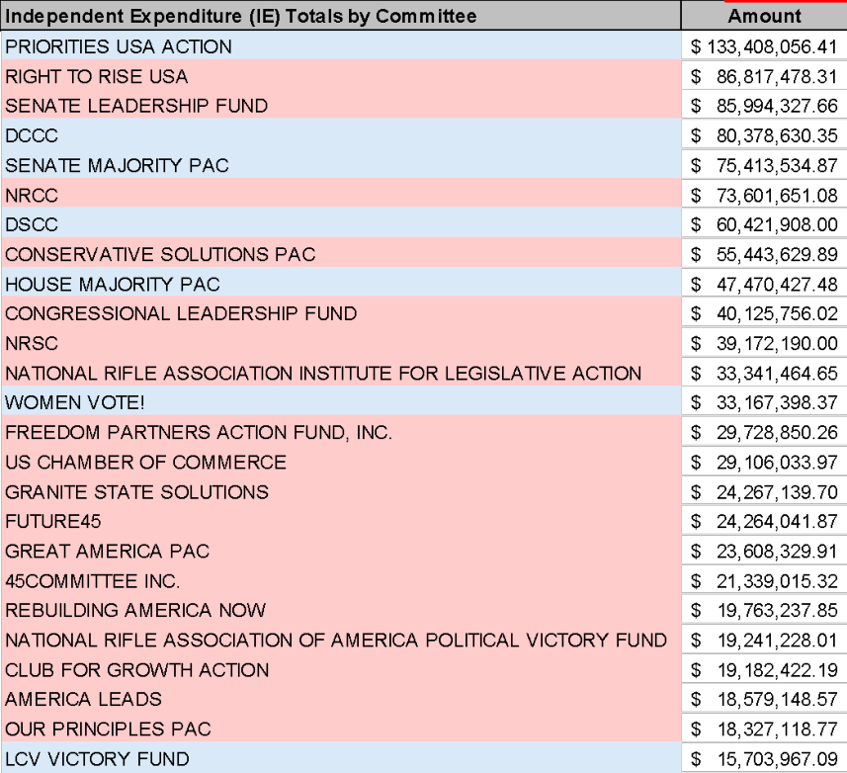Select the amount 21,339,015.32
Screen dimensions: 847x773
764,581
